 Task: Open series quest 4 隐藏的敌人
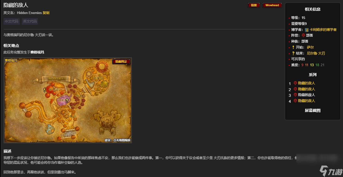click(x=306, y=101)
